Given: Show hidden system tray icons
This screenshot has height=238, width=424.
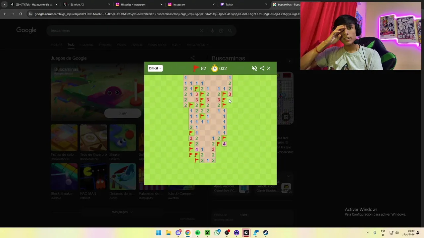Looking at the screenshot, I should click(x=367, y=233).
